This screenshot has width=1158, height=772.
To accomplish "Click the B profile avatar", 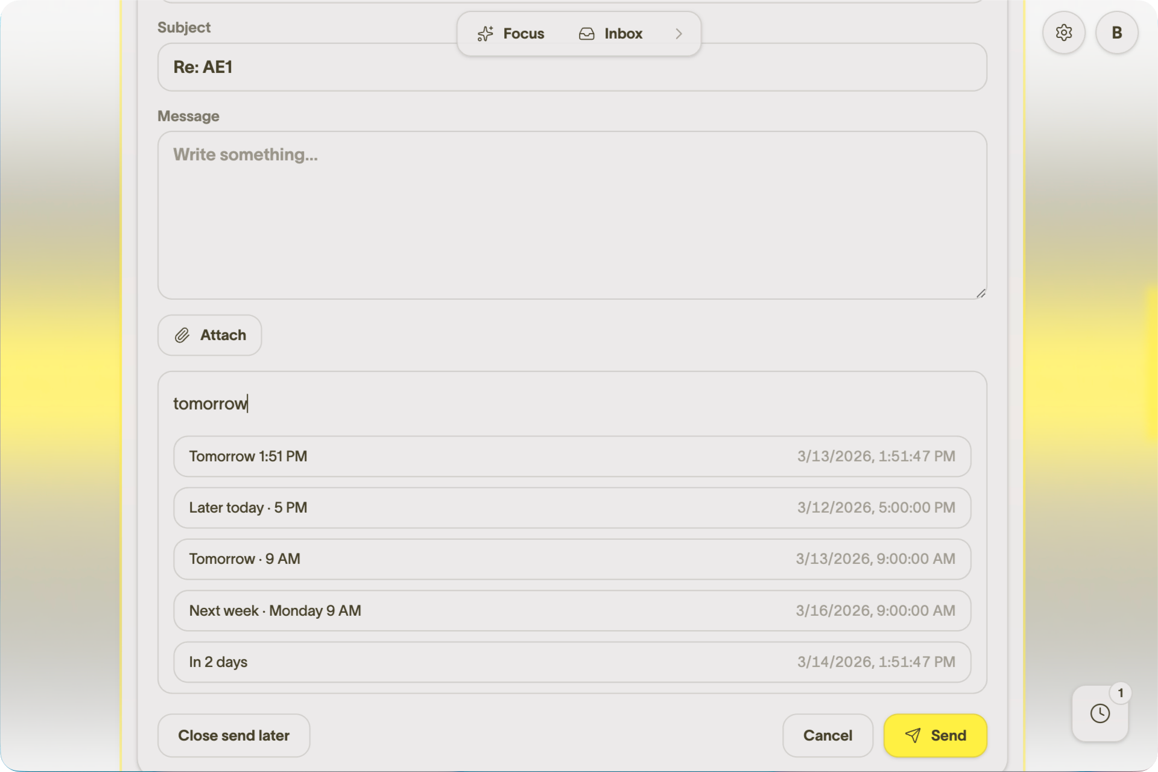I will click(1116, 33).
